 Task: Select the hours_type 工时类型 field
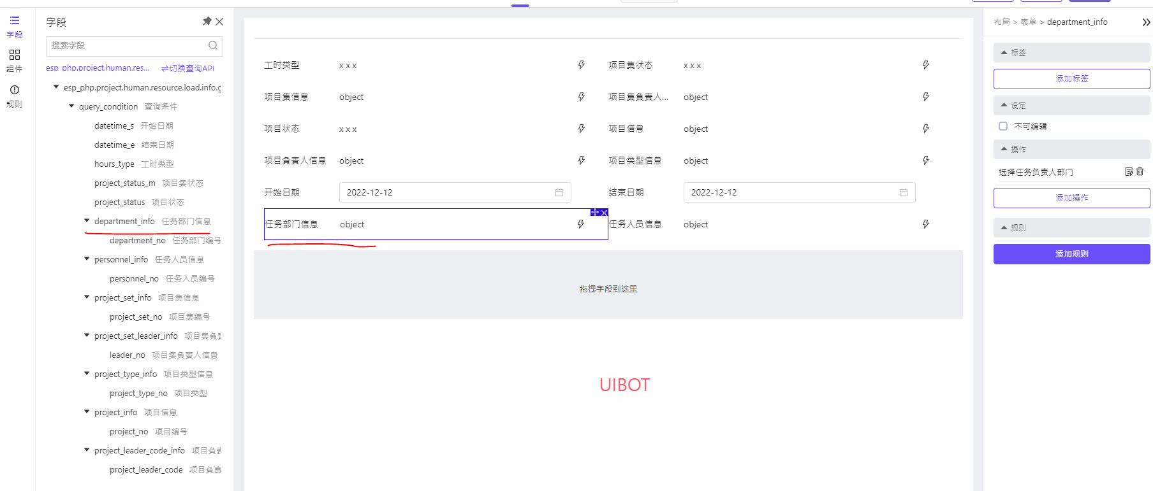pos(134,164)
